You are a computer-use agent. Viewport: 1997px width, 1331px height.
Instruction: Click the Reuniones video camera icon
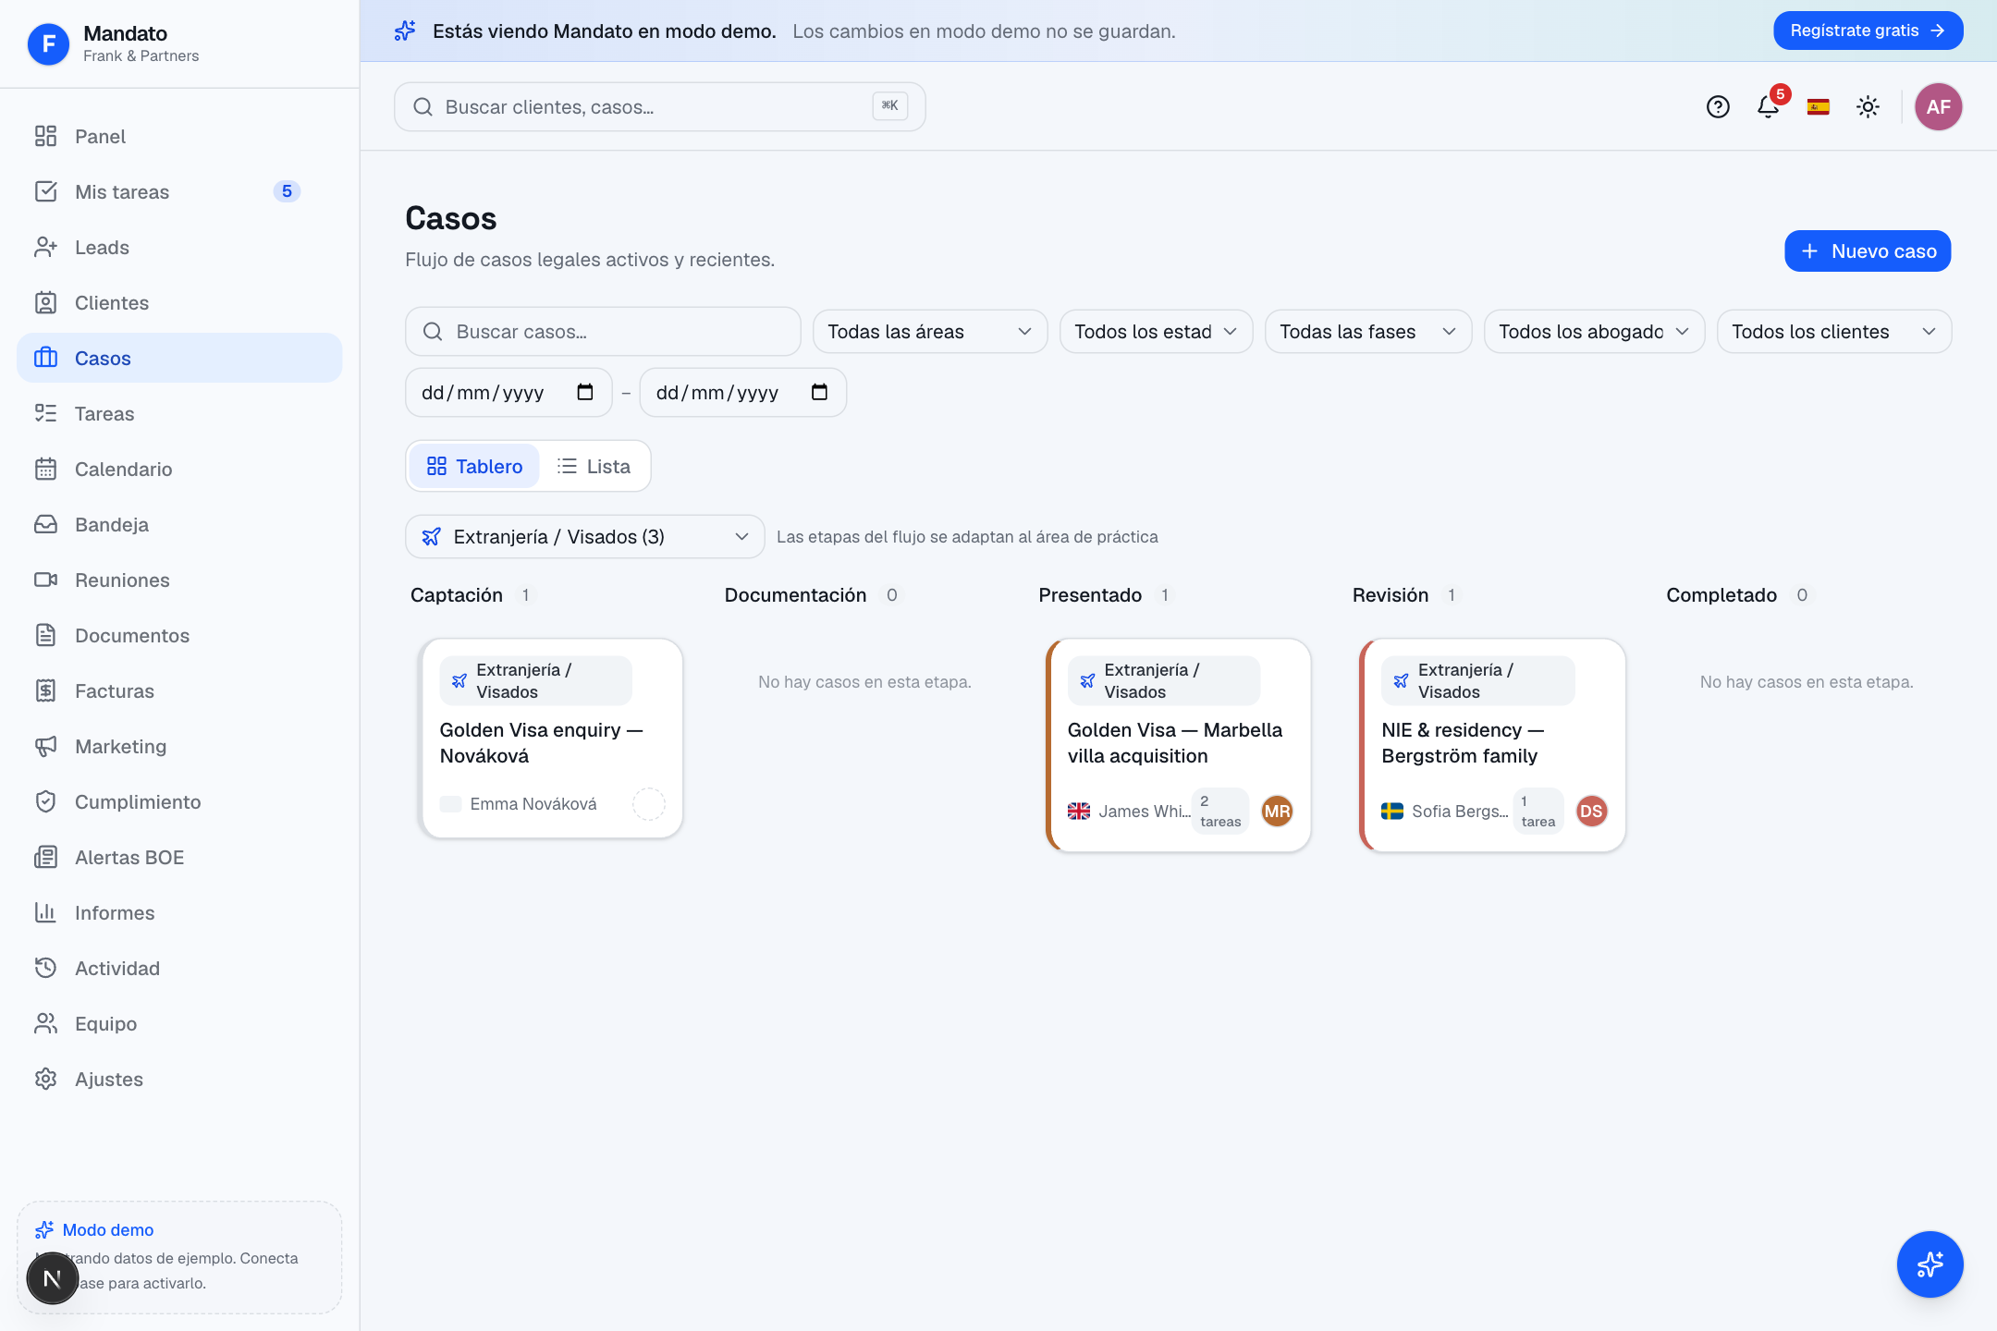tap(45, 580)
